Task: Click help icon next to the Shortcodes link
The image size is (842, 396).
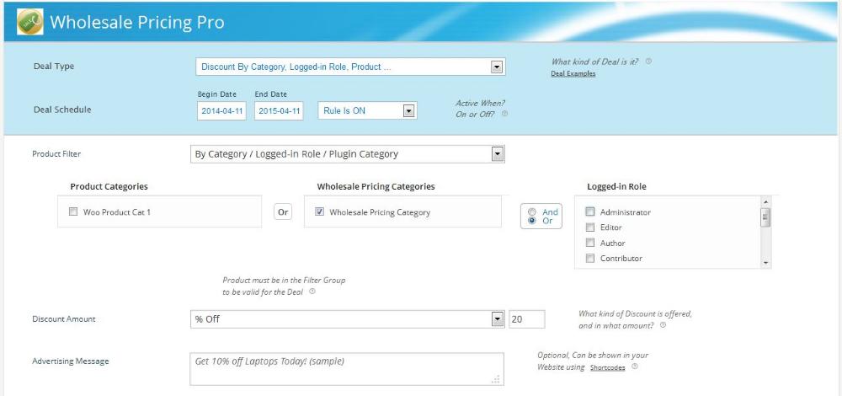Action: coord(635,367)
